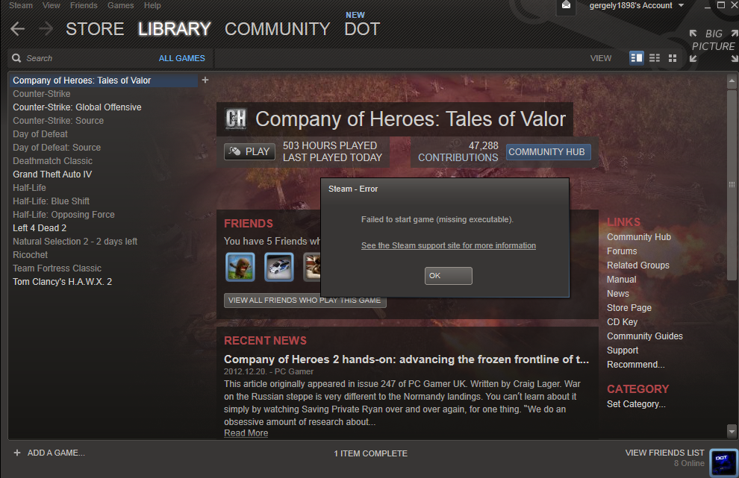Open the police car friend avatar

[279, 267]
